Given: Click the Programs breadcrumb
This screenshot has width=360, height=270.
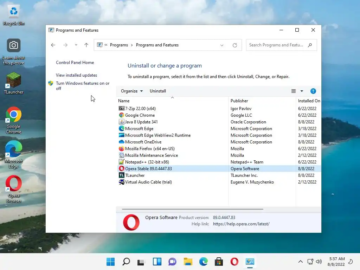Looking at the screenshot, I should coord(119,45).
